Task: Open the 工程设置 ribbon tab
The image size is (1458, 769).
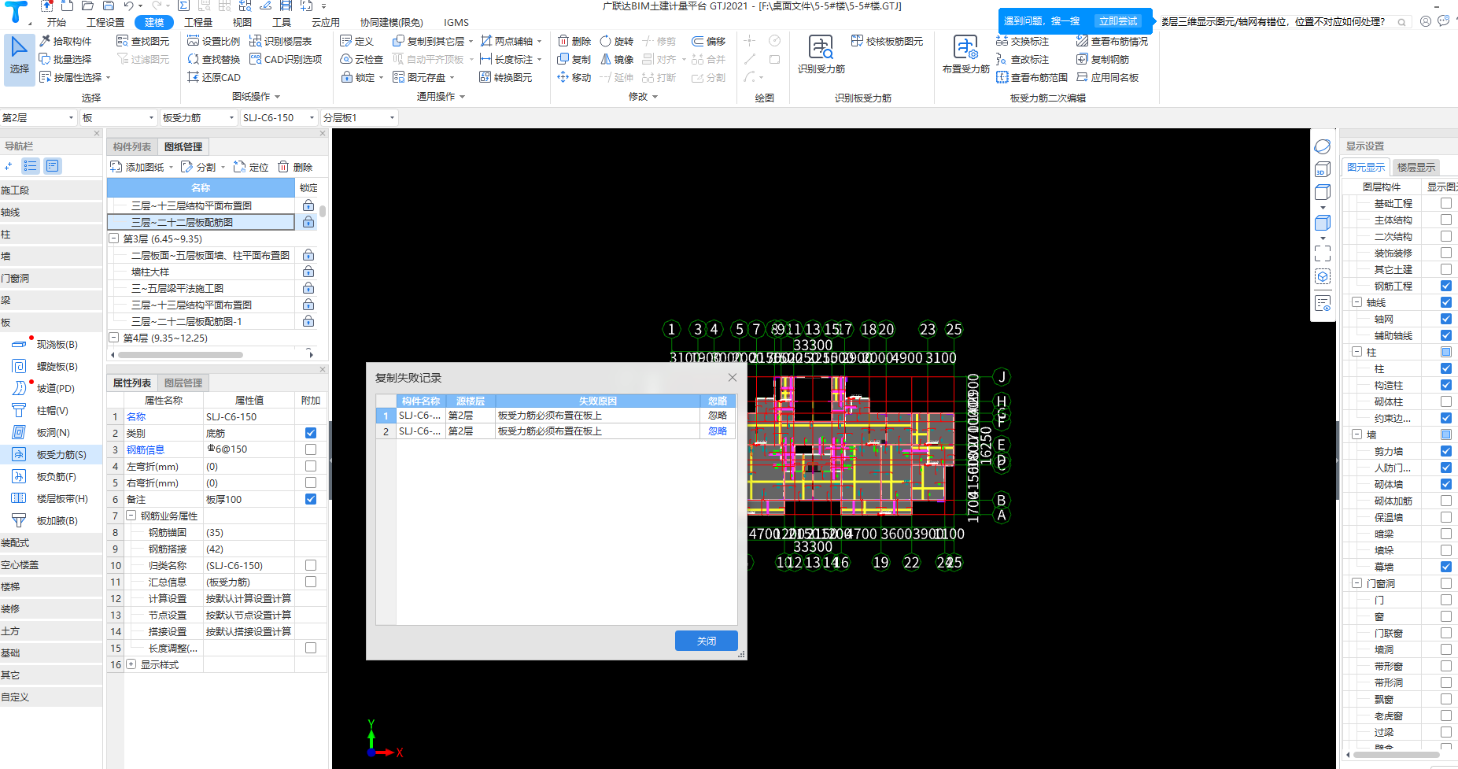Action: pyautogui.click(x=105, y=22)
